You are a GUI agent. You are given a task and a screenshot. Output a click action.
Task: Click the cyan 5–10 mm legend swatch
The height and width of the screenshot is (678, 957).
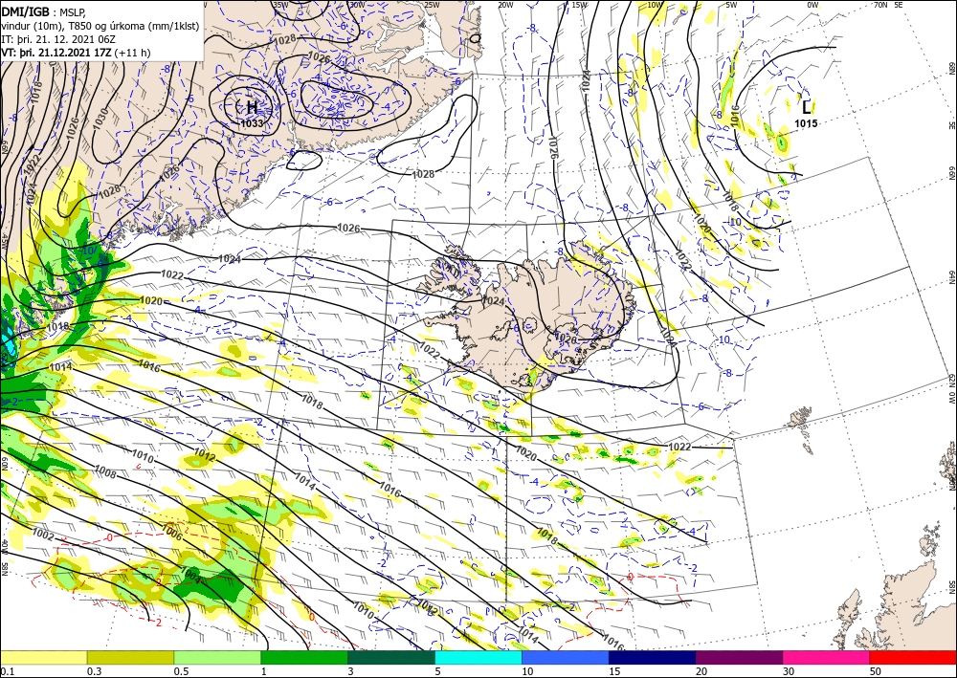click(478, 658)
